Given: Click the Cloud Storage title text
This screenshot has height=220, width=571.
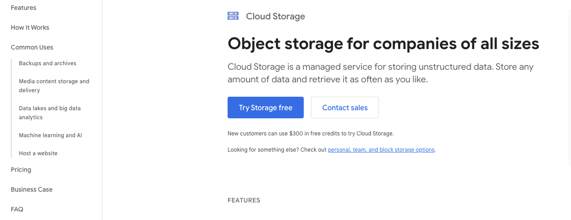Looking at the screenshot, I should point(275,17).
